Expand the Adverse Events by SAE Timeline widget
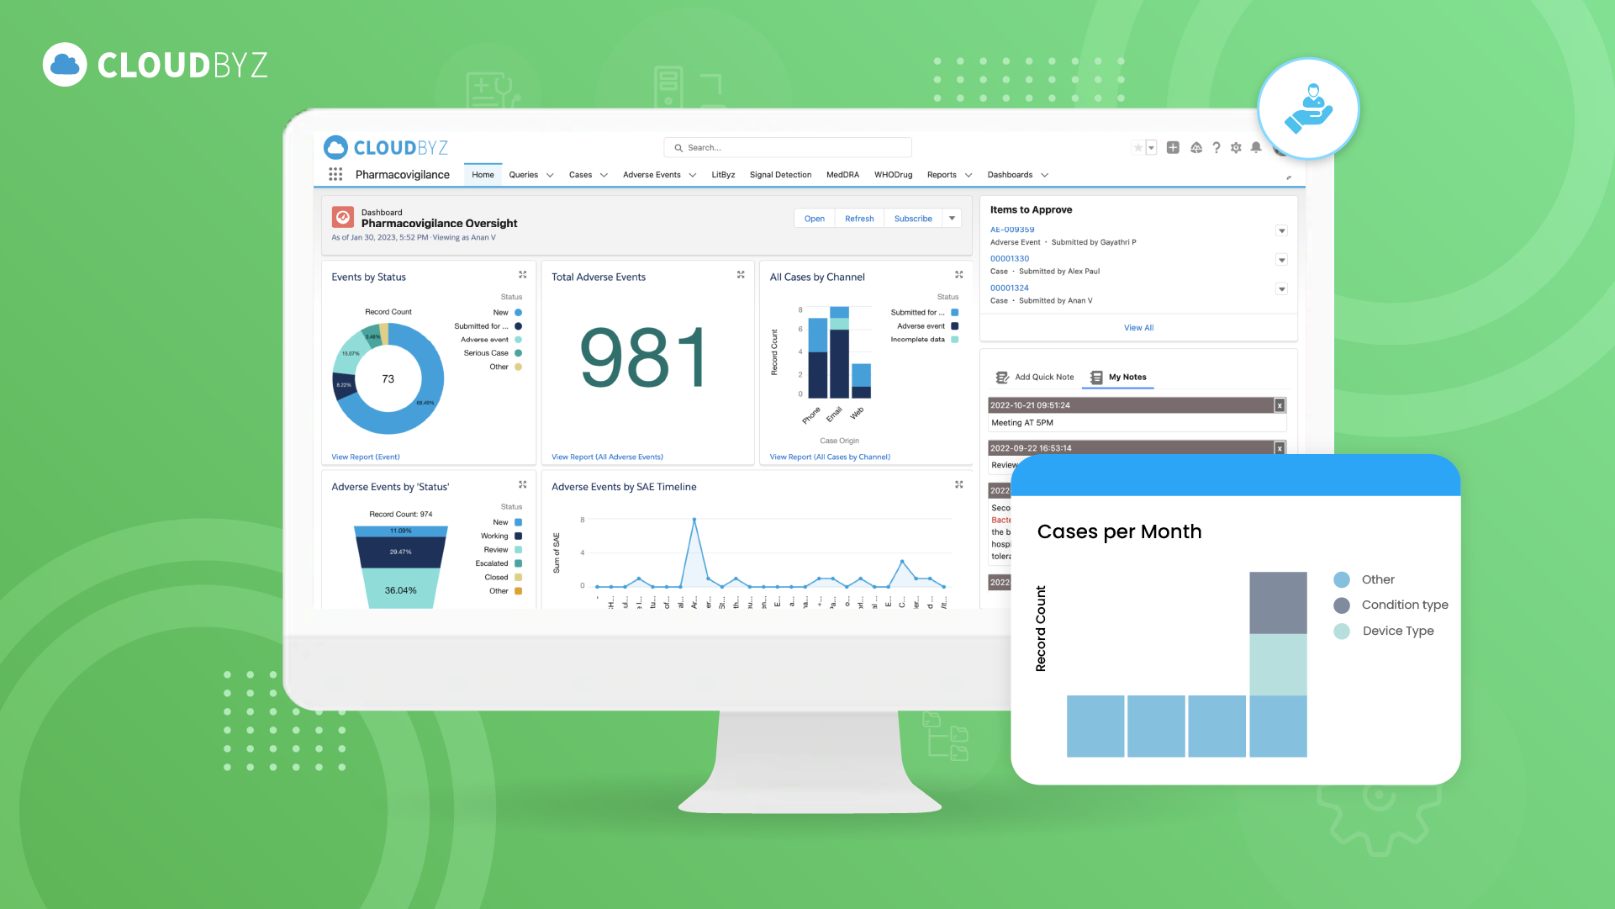This screenshot has width=1615, height=909. coord(959,484)
